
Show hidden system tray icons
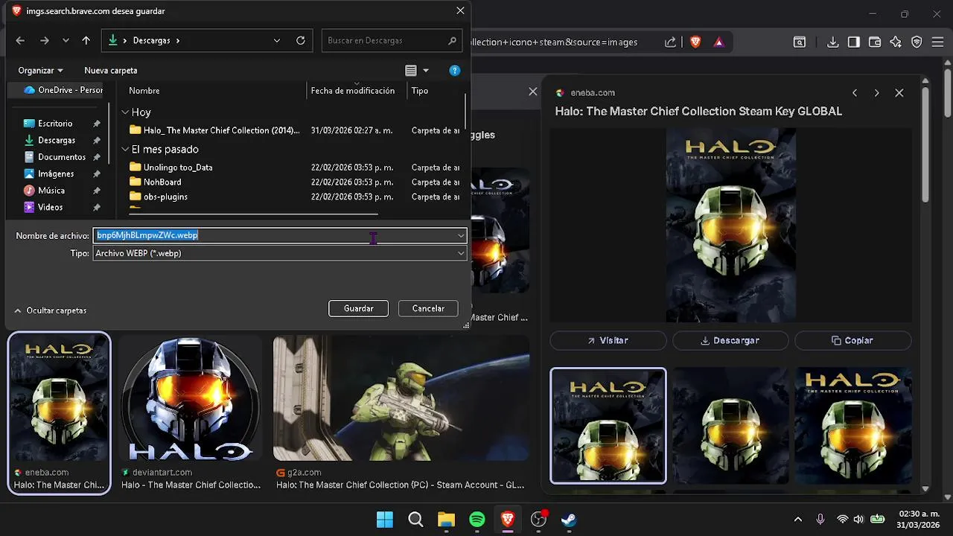coord(798,520)
